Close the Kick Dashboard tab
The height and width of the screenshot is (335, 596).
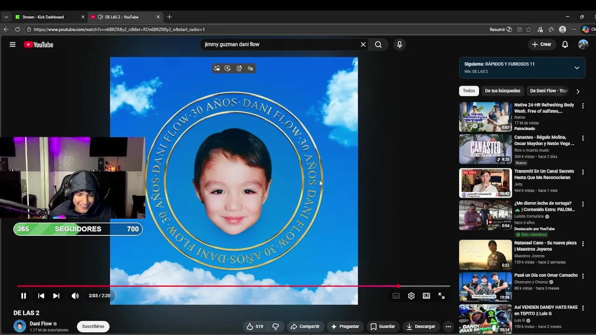click(x=83, y=17)
